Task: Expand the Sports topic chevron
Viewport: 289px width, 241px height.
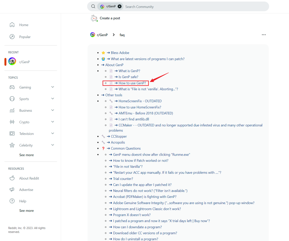Action: [x=53, y=99]
